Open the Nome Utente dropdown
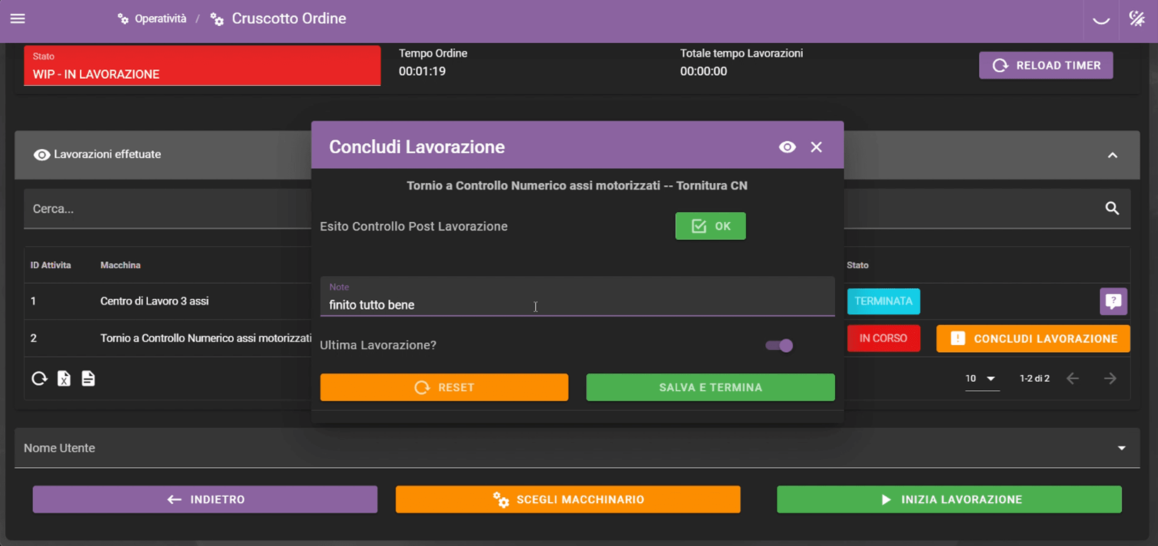This screenshot has height=546, width=1158. (x=577, y=448)
